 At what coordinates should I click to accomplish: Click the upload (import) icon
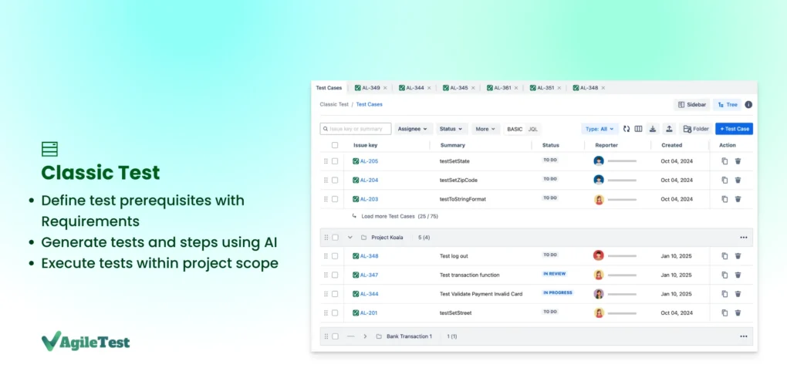(x=669, y=129)
